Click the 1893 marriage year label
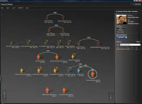 click(x=56, y=25)
